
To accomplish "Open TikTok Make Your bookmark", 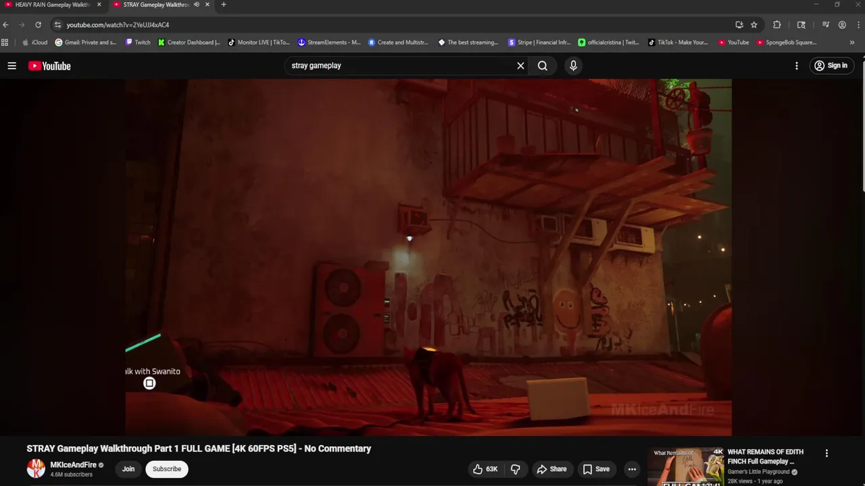I will (x=678, y=43).
